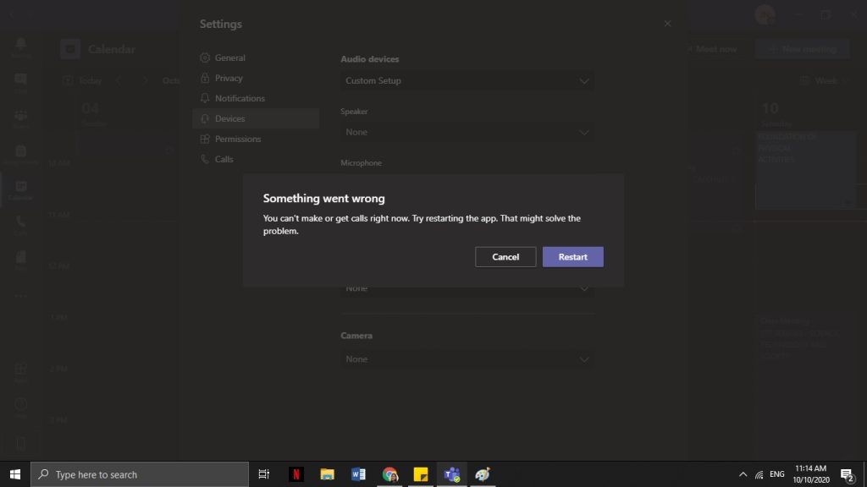Open the Speaker selection dropdown
Viewport: 867px width, 487px height.
click(467, 132)
